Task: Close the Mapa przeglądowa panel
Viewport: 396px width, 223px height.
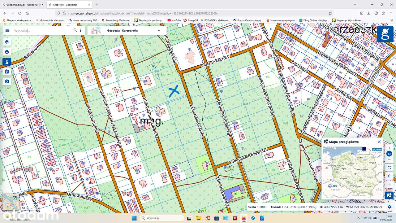Action: 379,142
